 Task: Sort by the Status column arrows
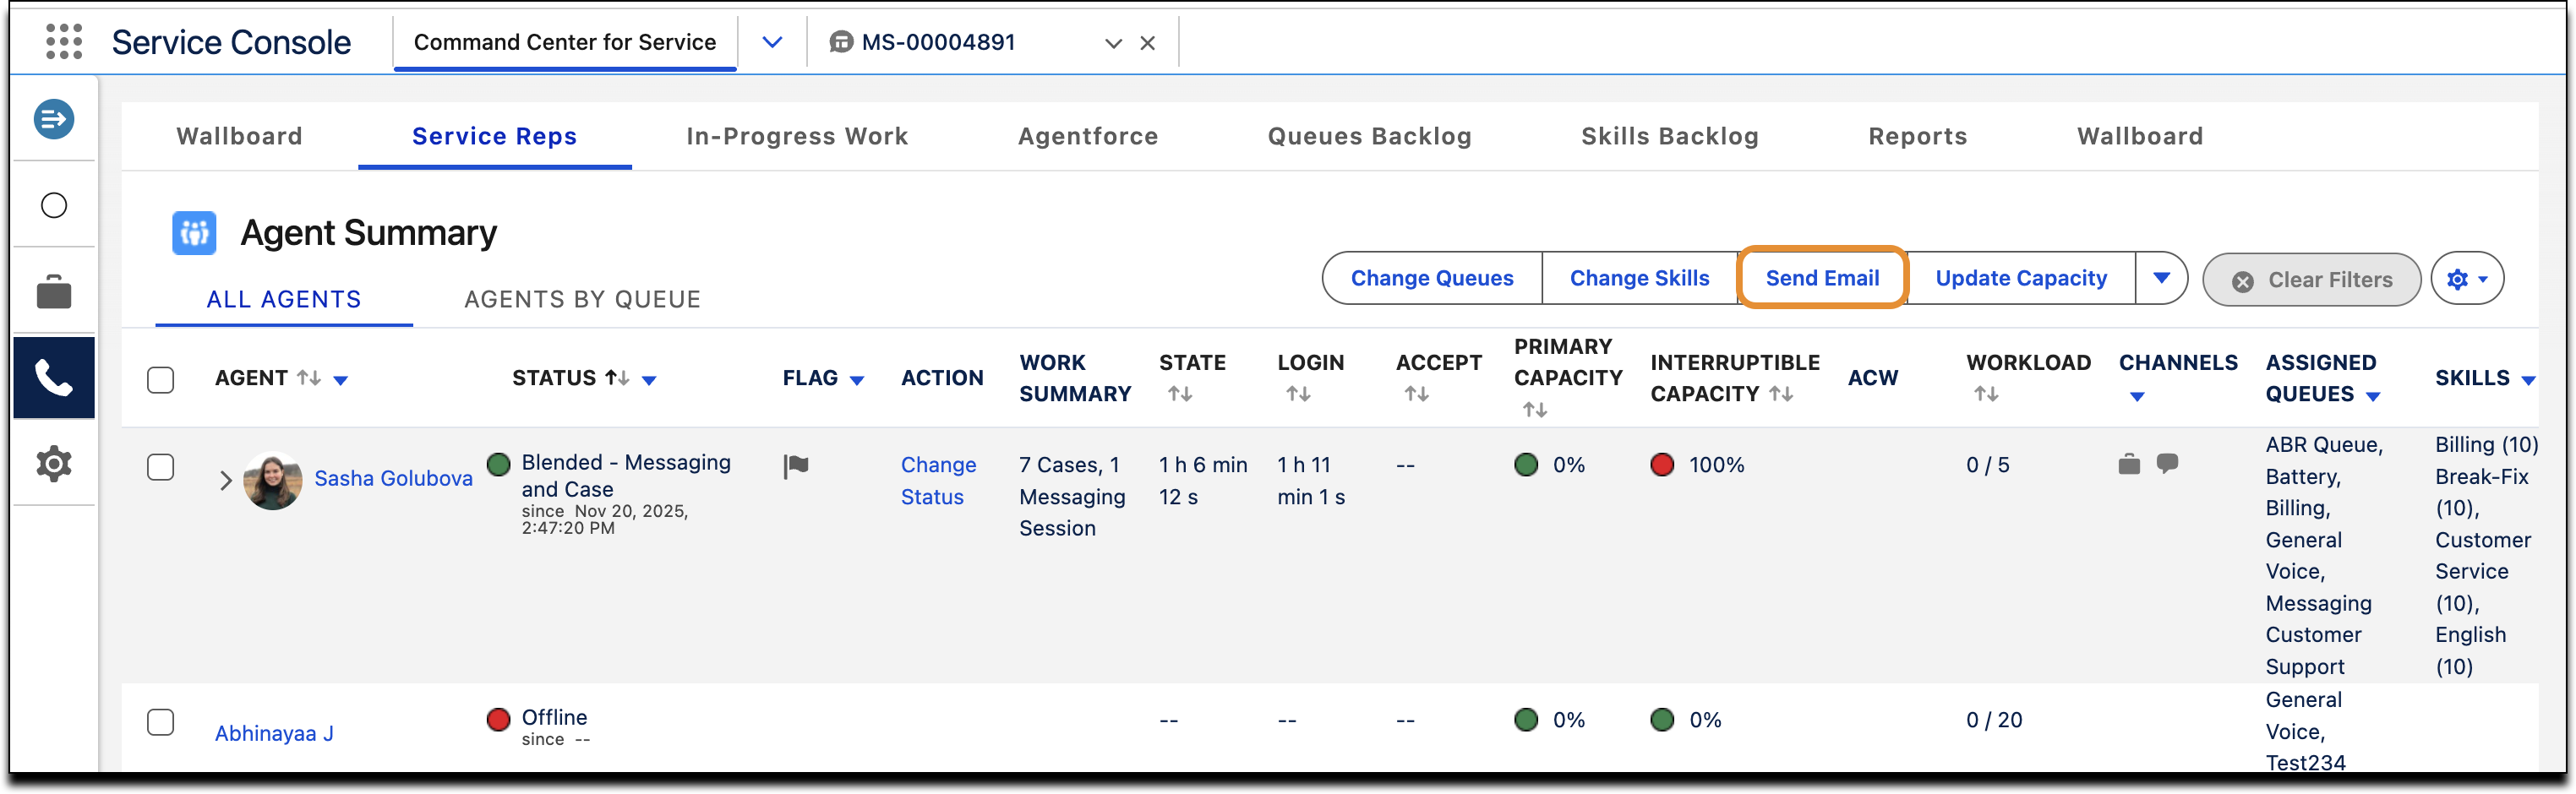(x=617, y=378)
